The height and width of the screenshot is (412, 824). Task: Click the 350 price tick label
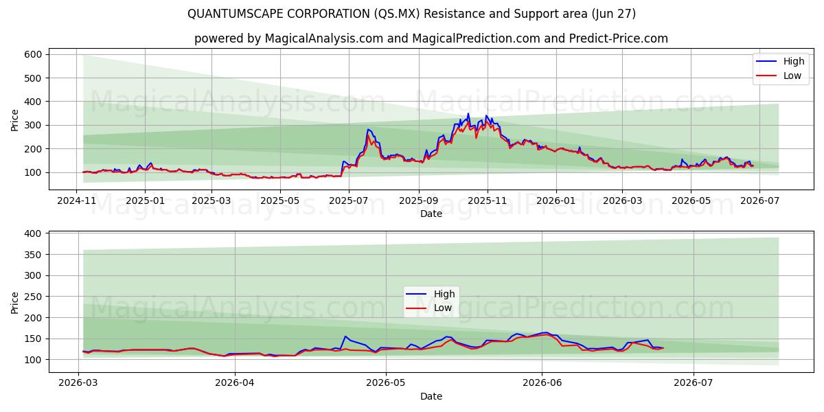34,255
